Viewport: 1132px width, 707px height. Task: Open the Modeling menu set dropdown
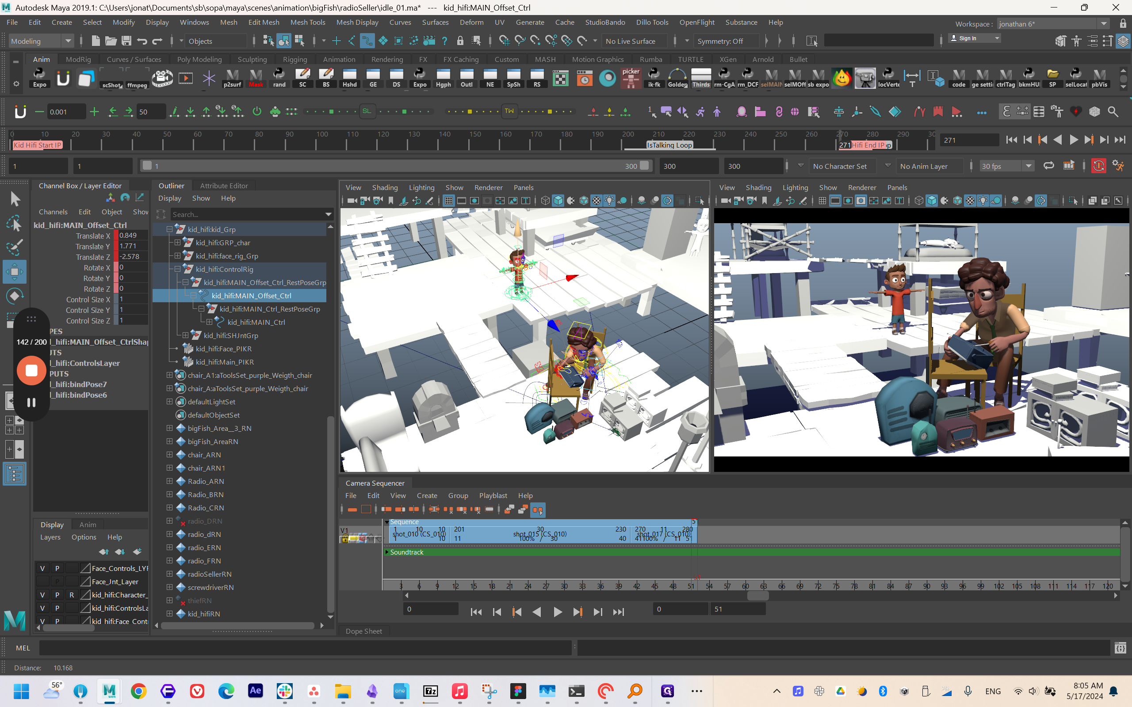tap(41, 41)
